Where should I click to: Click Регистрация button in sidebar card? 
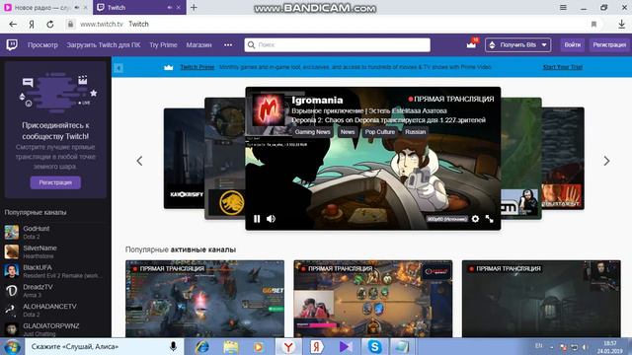point(55,182)
